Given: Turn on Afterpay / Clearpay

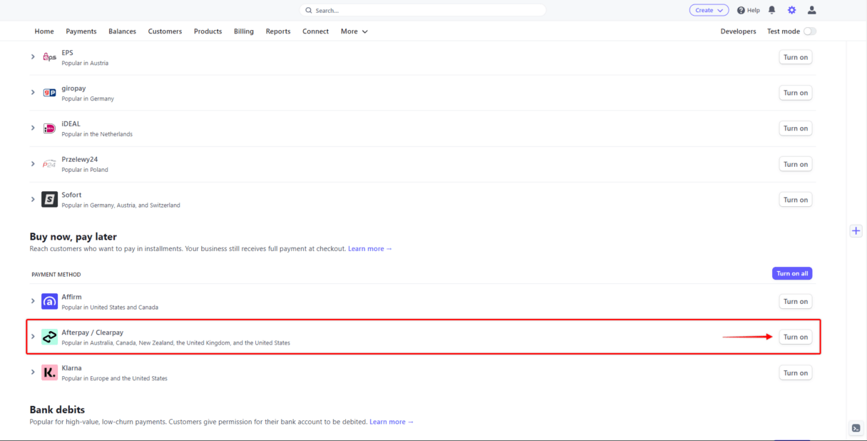Looking at the screenshot, I should [x=796, y=337].
